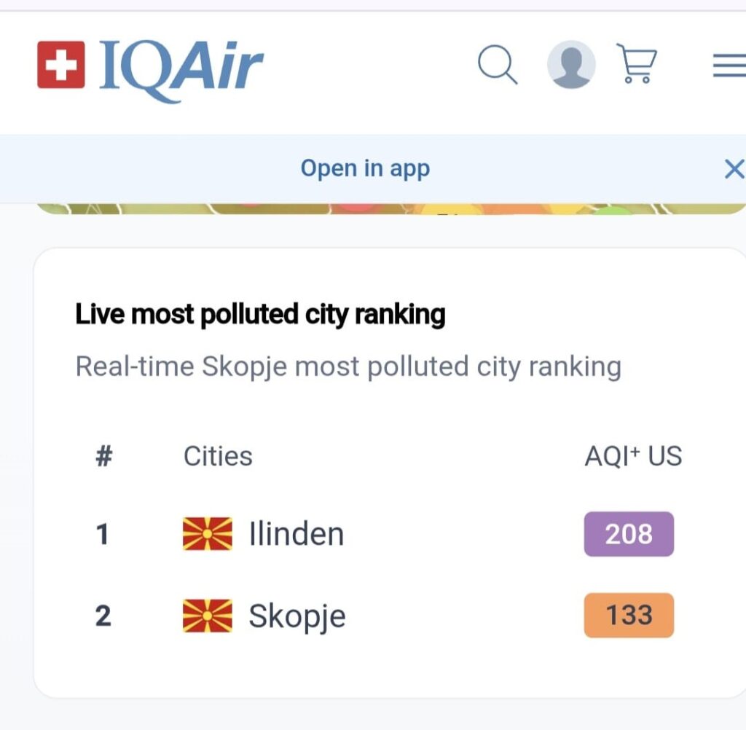The width and height of the screenshot is (746, 730).
Task: Tap the Open in app link
Action: point(365,168)
